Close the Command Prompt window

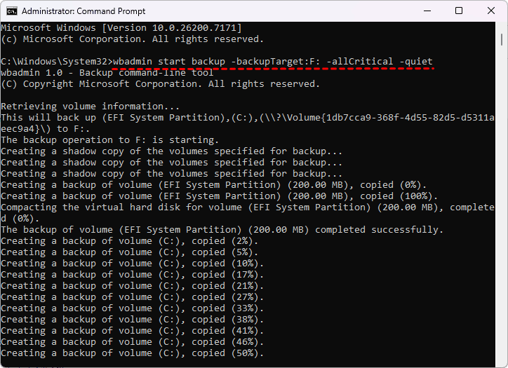(x=490, y=11)
